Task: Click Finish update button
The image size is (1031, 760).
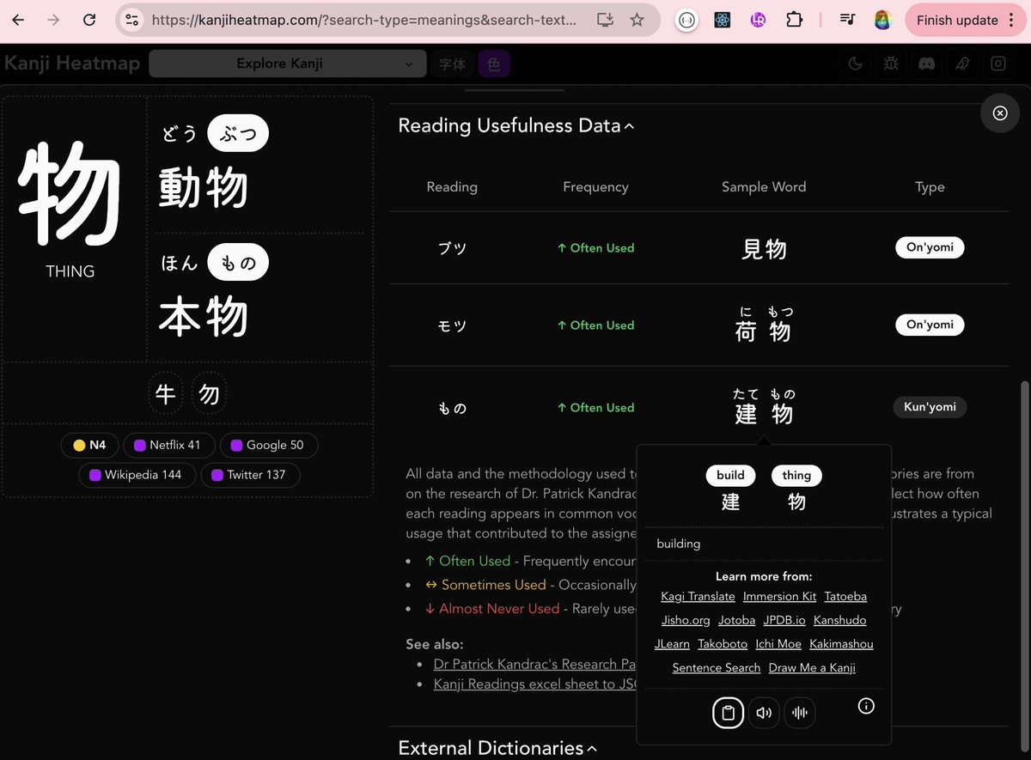Action: (966, 20)
